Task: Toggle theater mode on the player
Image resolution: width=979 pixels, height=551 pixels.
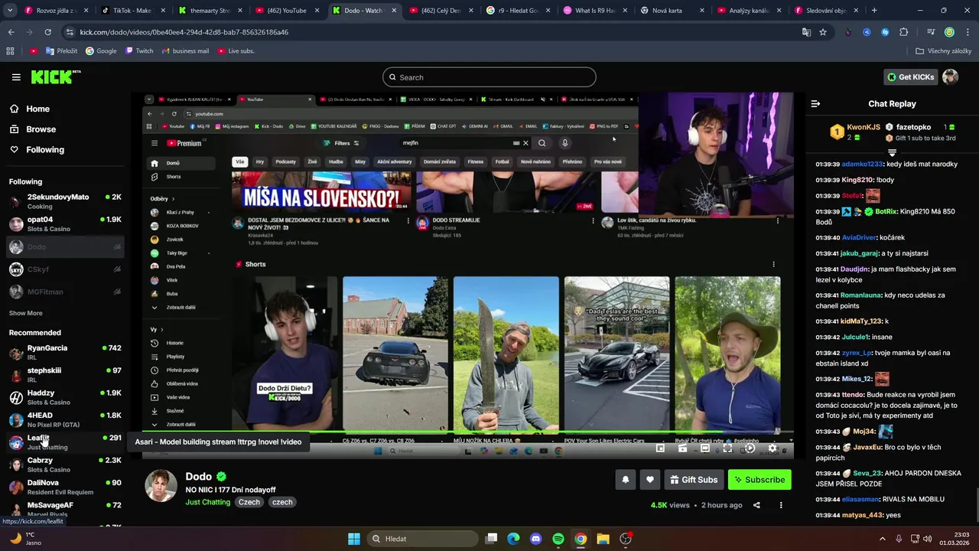Action: pyautogui.click(x=705, y=448)
